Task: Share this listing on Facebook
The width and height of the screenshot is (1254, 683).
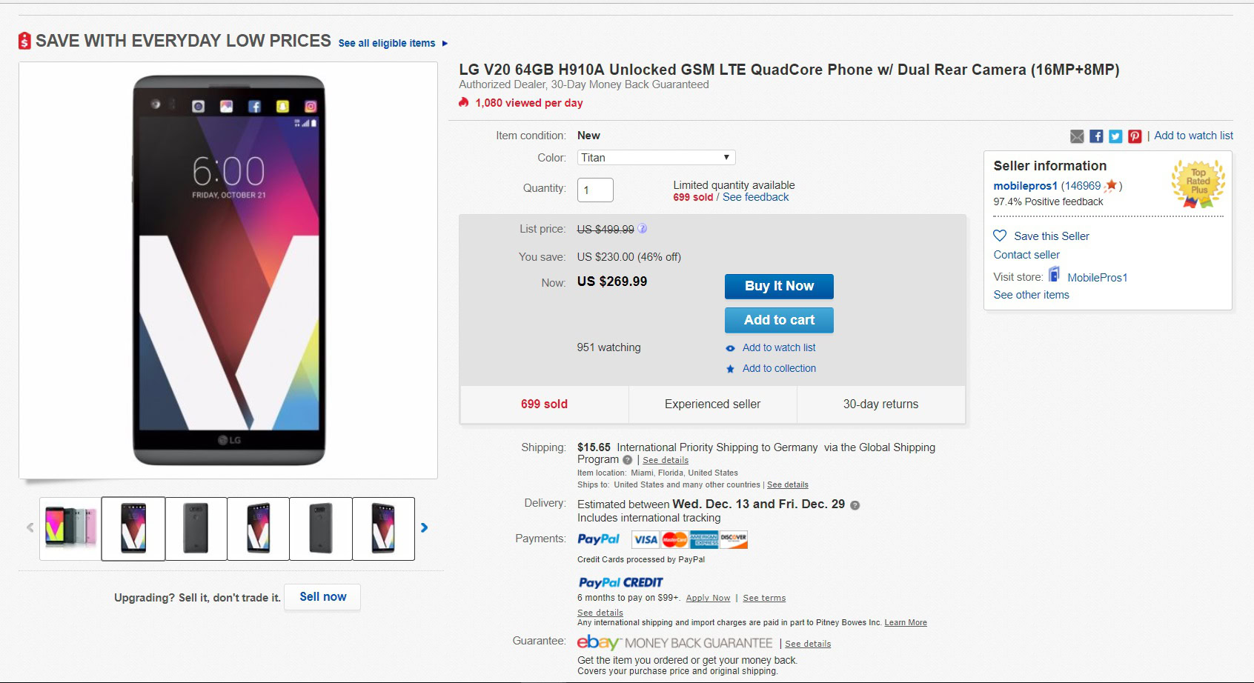Action: click(1096, 136)
